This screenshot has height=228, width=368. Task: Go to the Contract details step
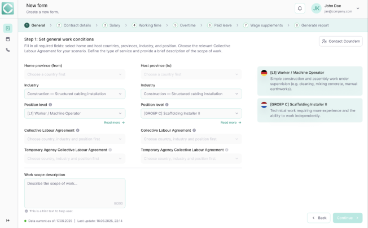[x=73, y=25]
